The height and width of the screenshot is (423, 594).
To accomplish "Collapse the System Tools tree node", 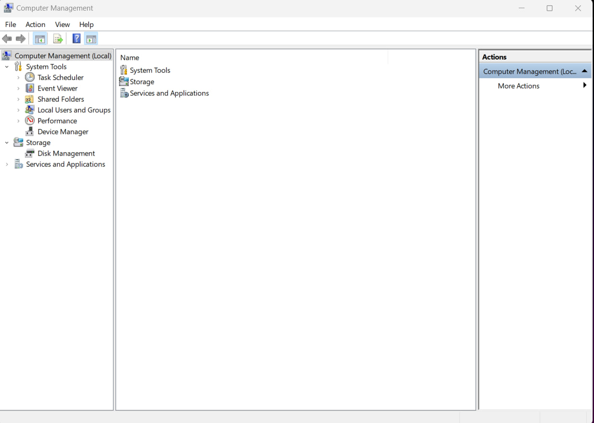I will [7, 67].
